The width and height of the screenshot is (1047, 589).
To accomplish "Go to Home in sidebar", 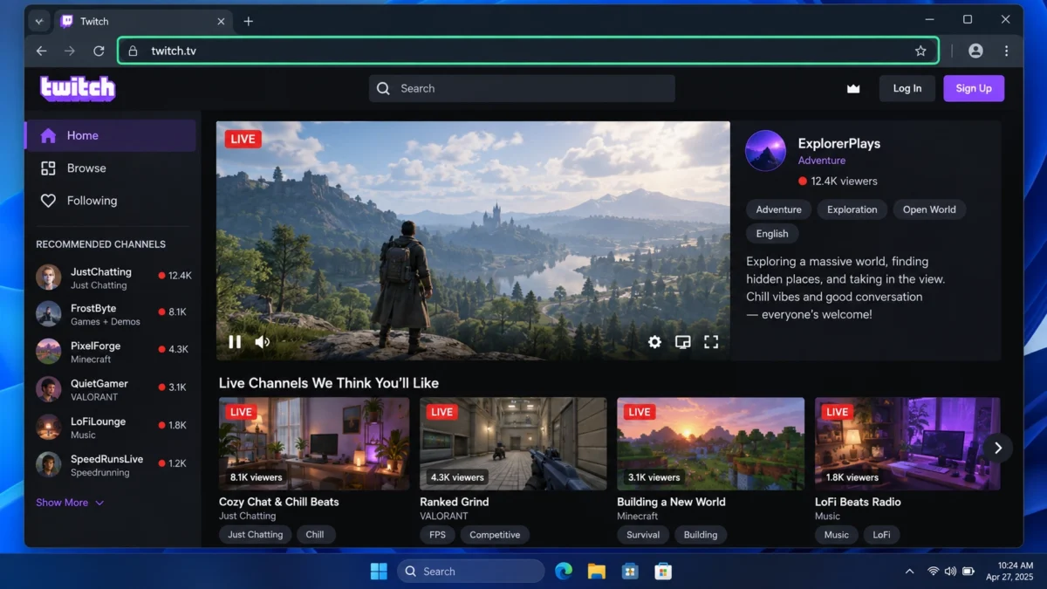I will [111, 135].
